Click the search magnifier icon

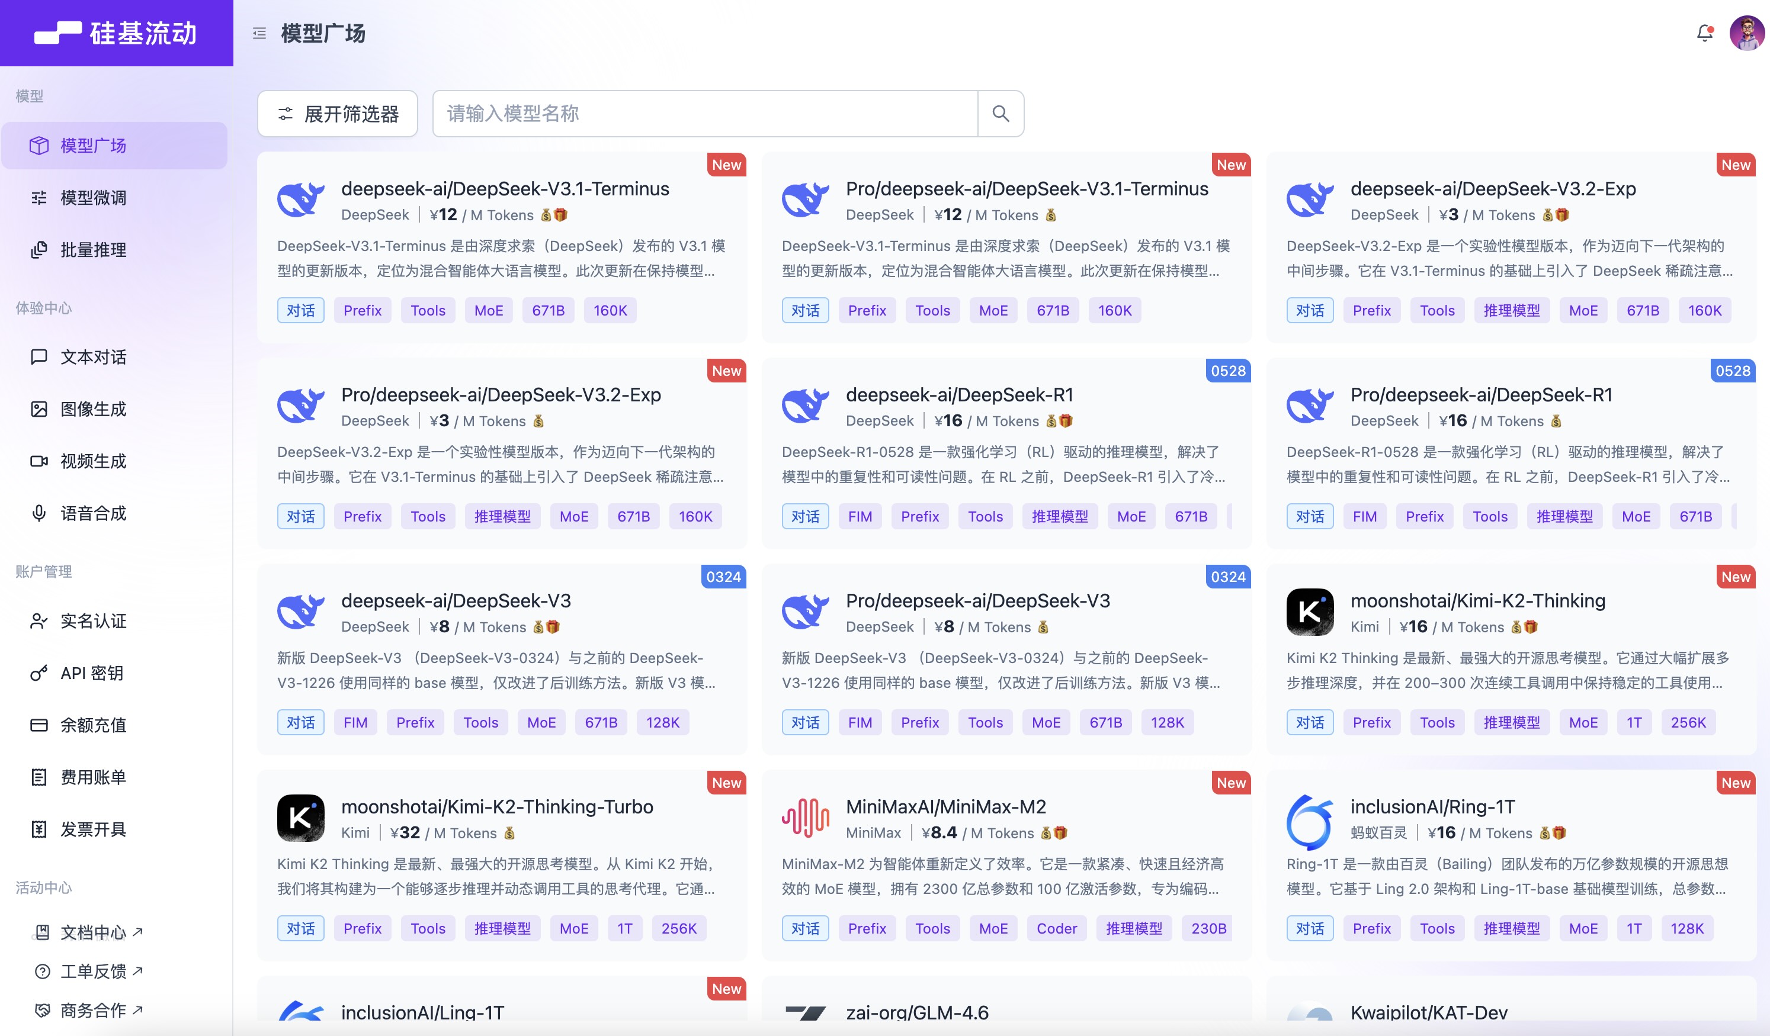[1000, 114]
